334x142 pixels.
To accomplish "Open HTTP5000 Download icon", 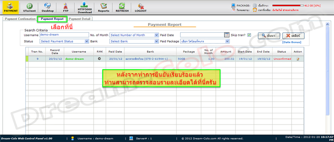I will coord(84,7).
